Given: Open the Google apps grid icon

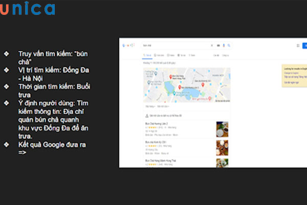Looking at the screenshot, I should [x=298, y=46].
